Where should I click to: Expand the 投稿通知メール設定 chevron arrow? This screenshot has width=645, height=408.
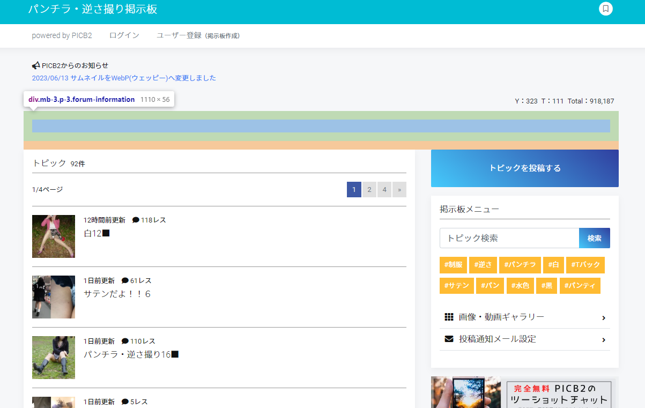(x=604, y=339)
